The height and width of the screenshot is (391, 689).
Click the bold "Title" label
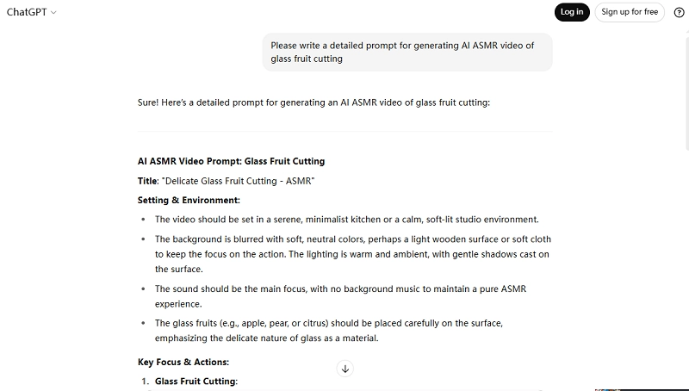(149, 181)
